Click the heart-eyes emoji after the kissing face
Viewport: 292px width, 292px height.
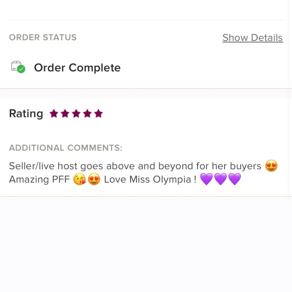[94, 179]
